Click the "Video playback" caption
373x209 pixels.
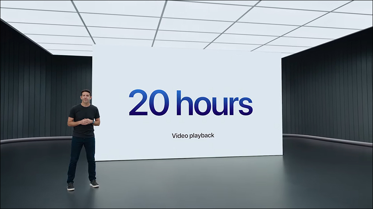click(193, 136)
